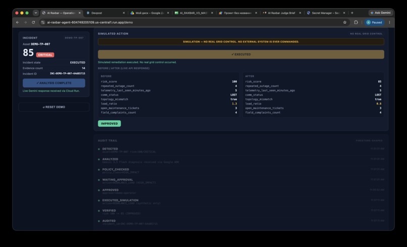
Task: Click the Ask Gemini button
Action: [380, 13]
